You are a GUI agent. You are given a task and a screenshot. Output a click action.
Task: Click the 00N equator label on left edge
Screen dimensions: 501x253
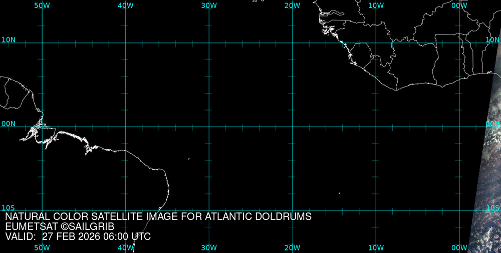[x=9, y=123]
